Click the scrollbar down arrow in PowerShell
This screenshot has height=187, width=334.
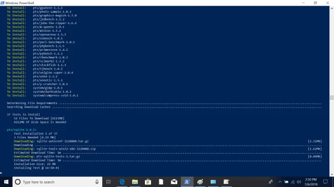pyautogui.click(x=331, y=175)
